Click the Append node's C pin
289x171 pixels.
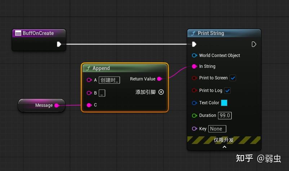click(x=89, y=105)
